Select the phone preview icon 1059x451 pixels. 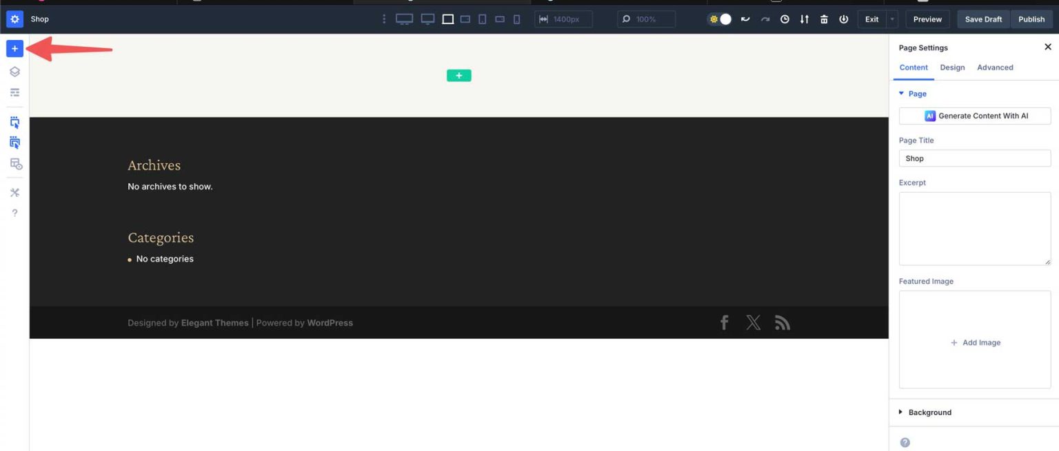click(516, 19)
